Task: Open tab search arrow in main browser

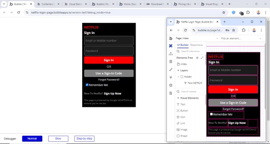Action: [x=4, y=4]
